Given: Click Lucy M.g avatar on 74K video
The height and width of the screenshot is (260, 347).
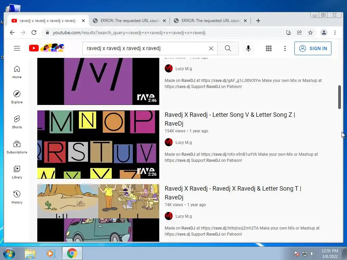Looking at the screenshot, I should [169, 216].
